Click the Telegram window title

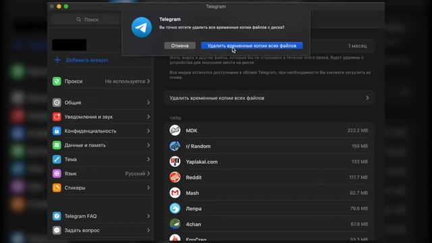tap(216, 7)
